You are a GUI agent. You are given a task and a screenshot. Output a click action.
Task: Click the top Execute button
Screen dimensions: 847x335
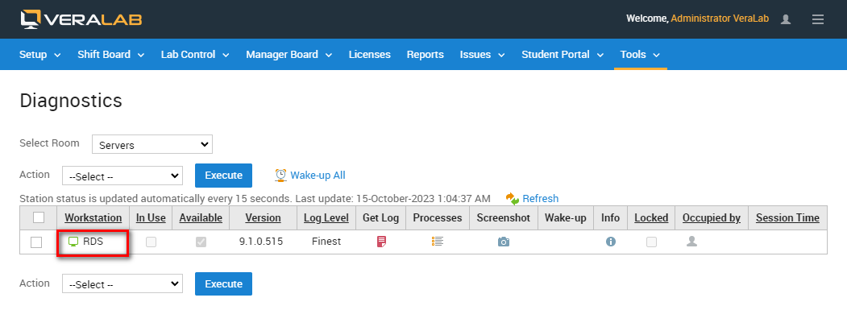pos(223,176)
